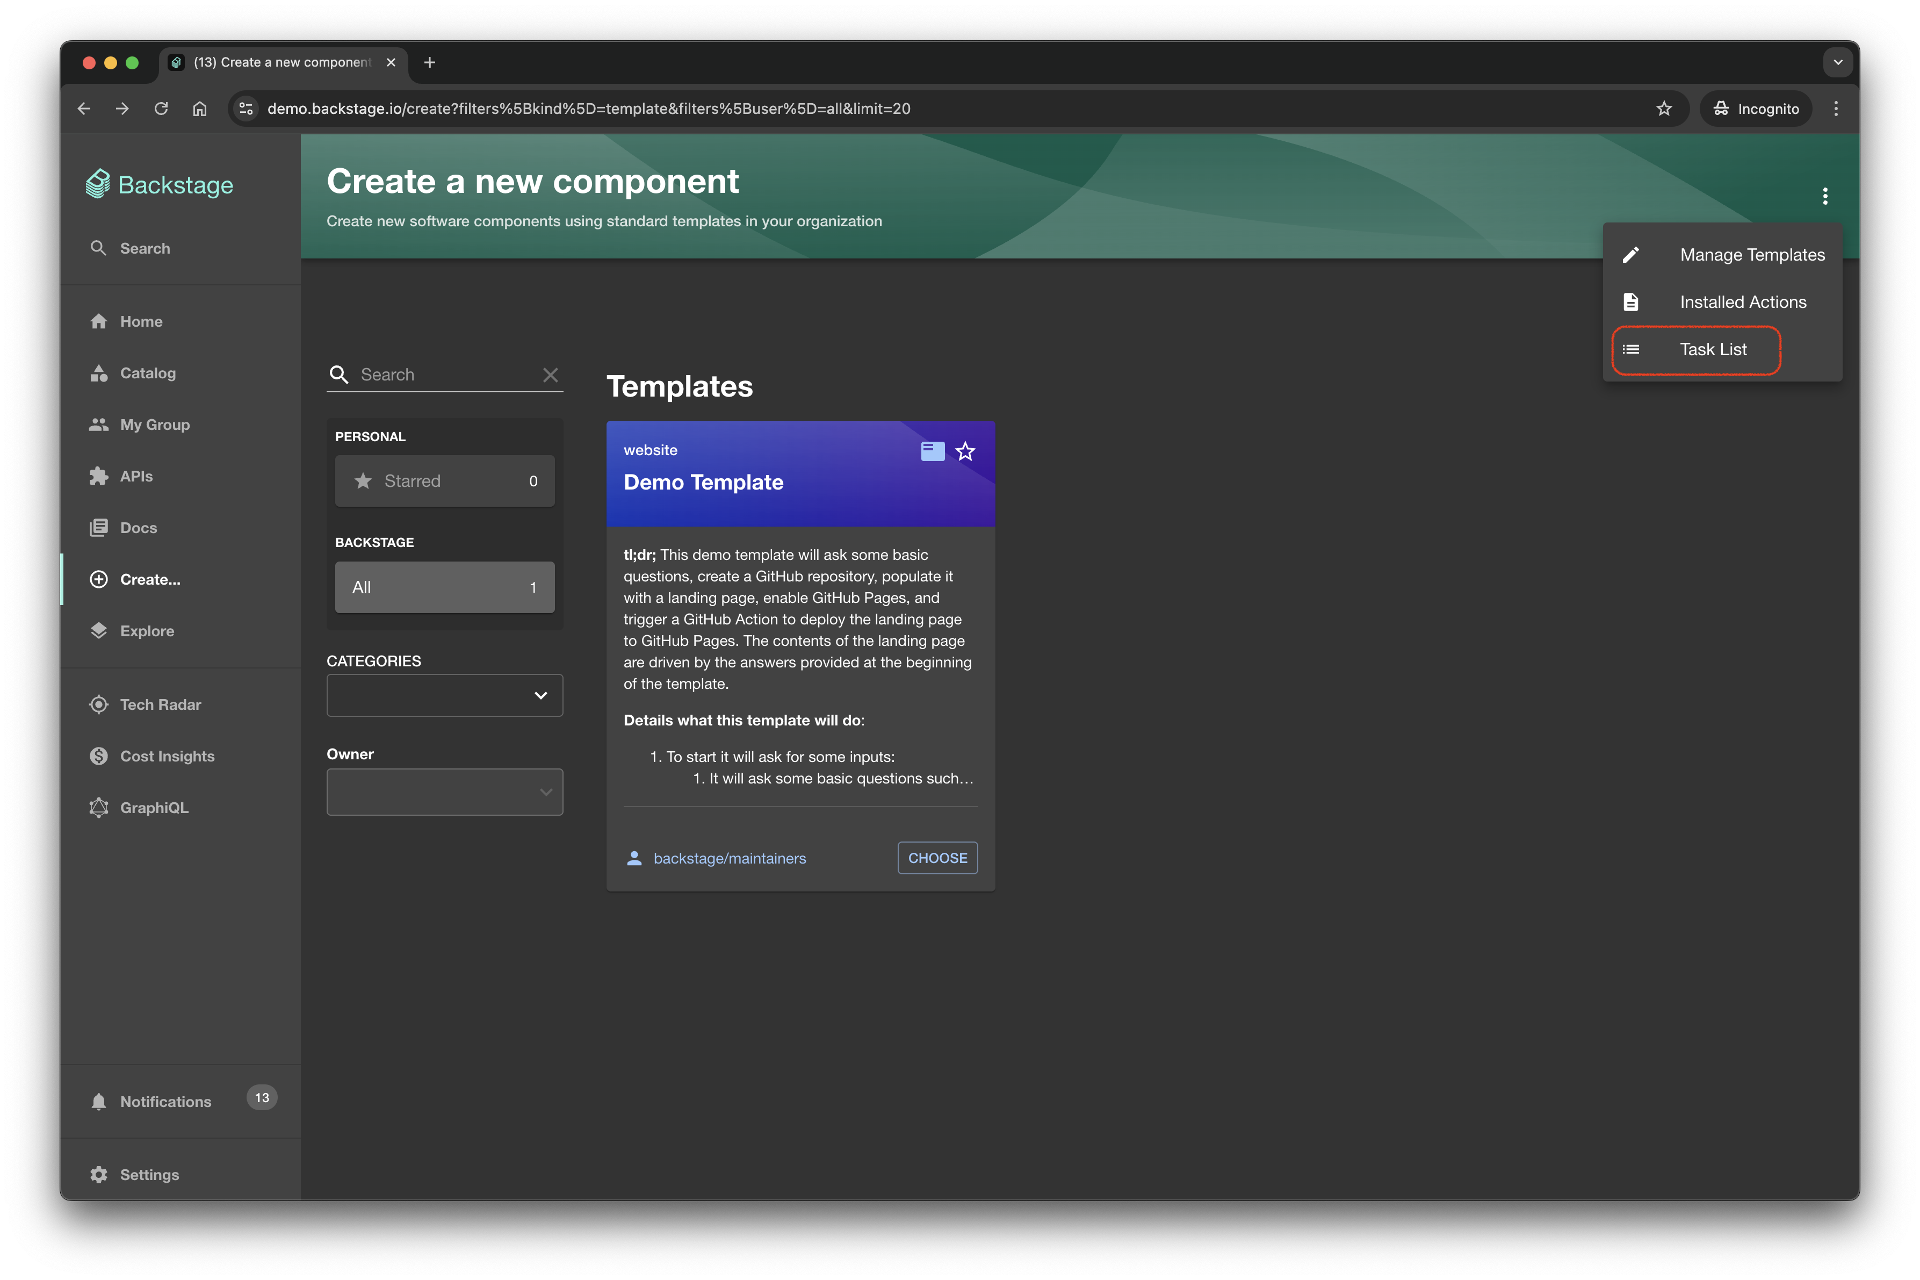Open Tech Radar from sidebar
Viewport: 1920px width, 1280px height.
(x=160, y=704)
